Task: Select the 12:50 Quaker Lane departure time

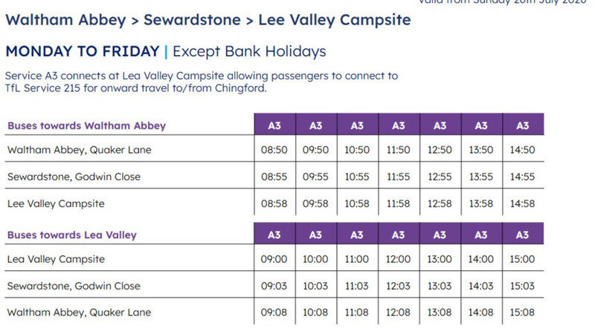Action: 440,150
